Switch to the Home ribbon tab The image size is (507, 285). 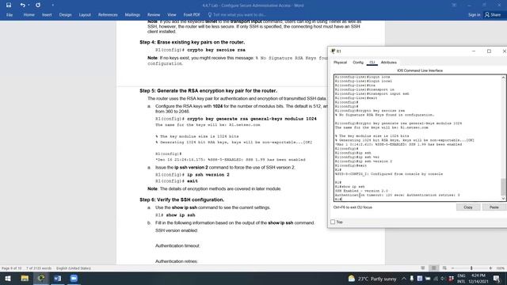pyautogui.click(x=29, y=15)
